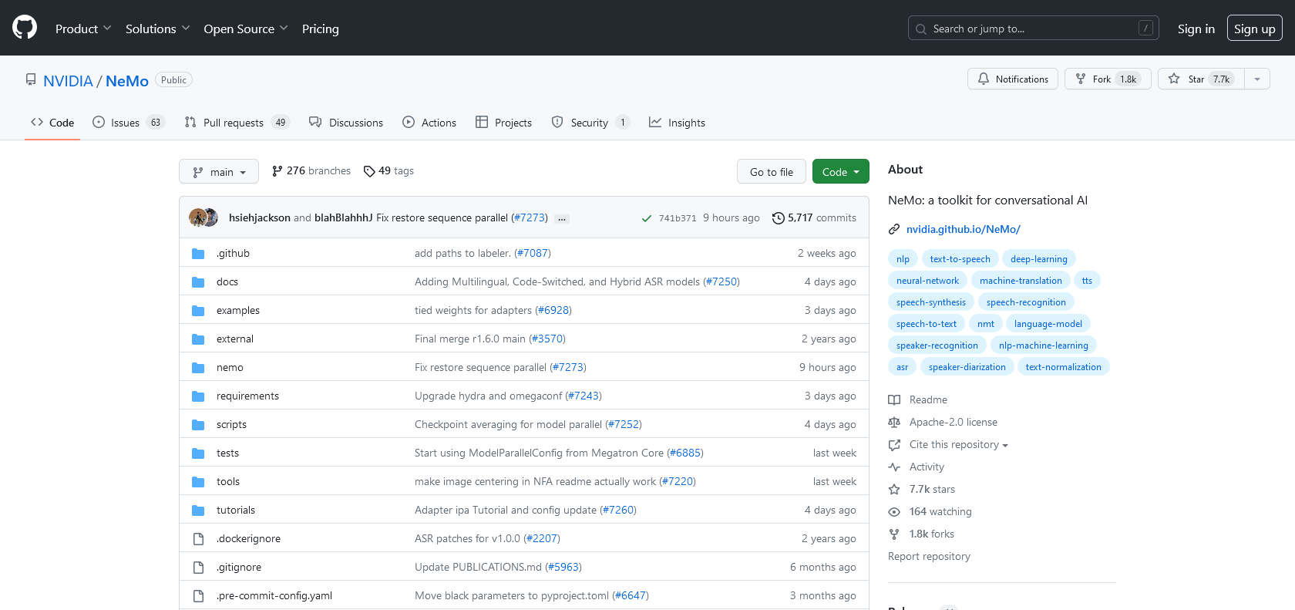Viewport: 1295px width, 610px height.
Task: Open the main branch selector
Action: (x=219, y=171)
